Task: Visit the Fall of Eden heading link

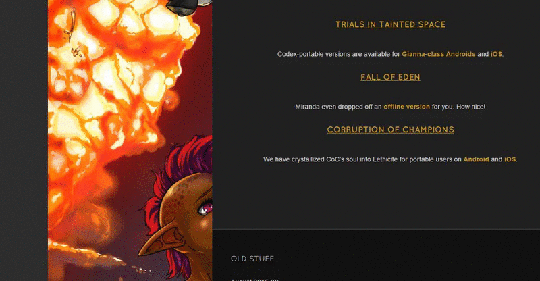Action: (x=390, y=77)
